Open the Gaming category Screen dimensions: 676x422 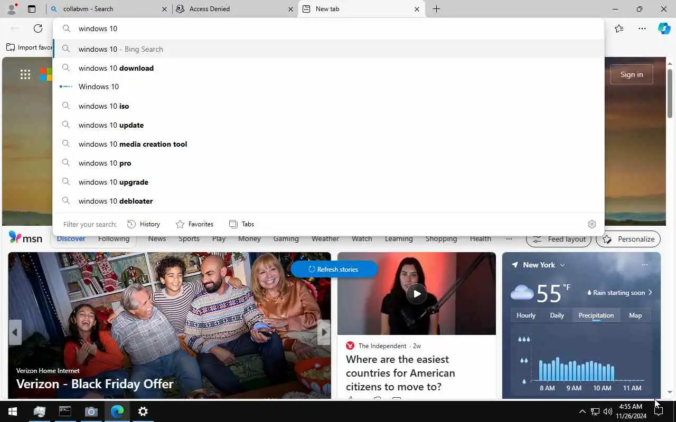pyautogui.click(x=286, y=238)
